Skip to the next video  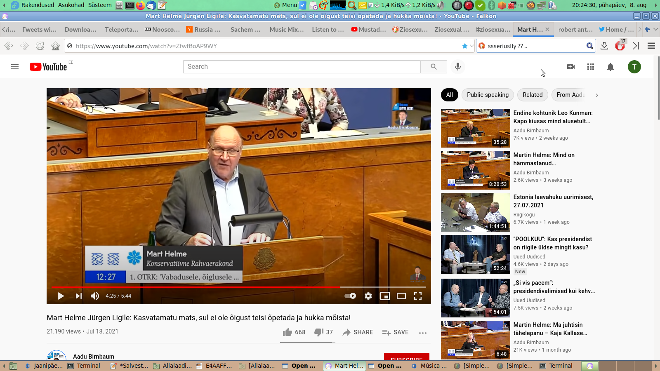click(x=78, y=296)
